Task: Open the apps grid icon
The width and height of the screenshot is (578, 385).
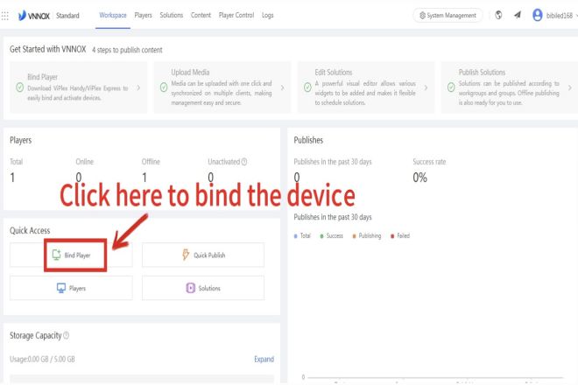Action: tap(4, 16)
